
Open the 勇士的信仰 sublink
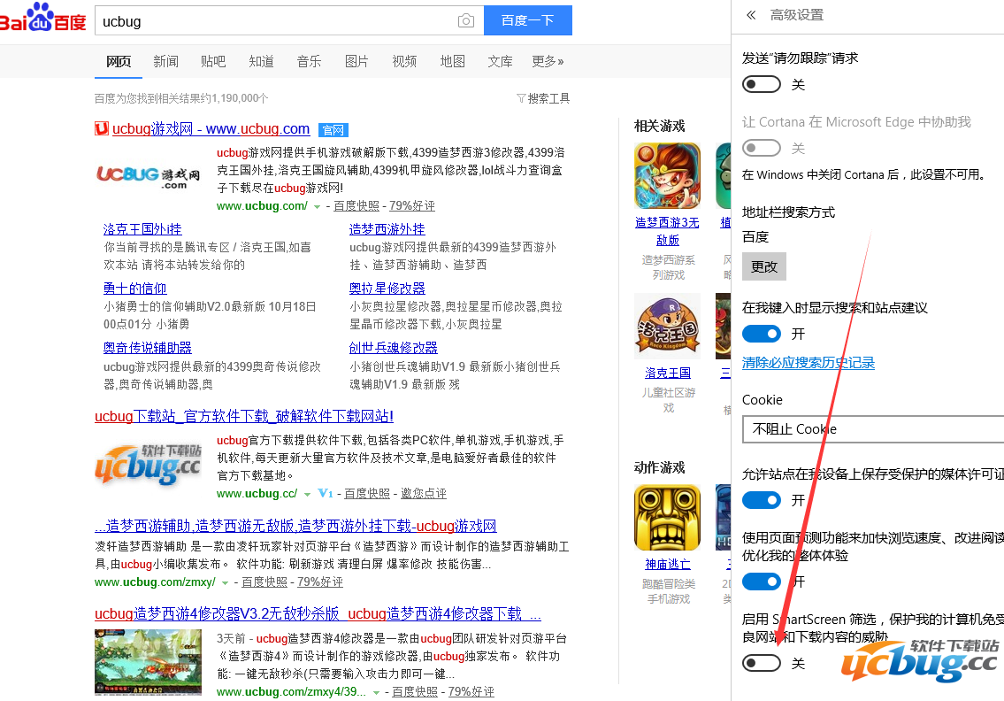(x=134, y=289)
